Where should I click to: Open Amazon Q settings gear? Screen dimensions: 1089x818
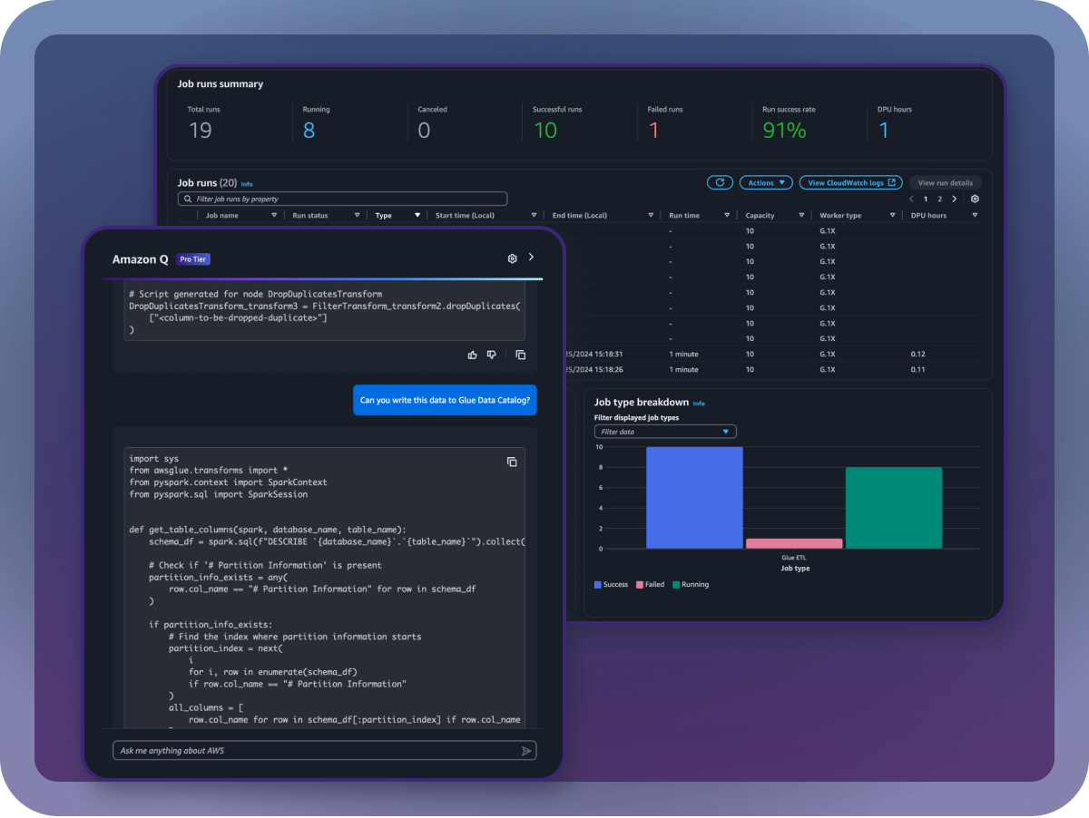pos(512,259)
